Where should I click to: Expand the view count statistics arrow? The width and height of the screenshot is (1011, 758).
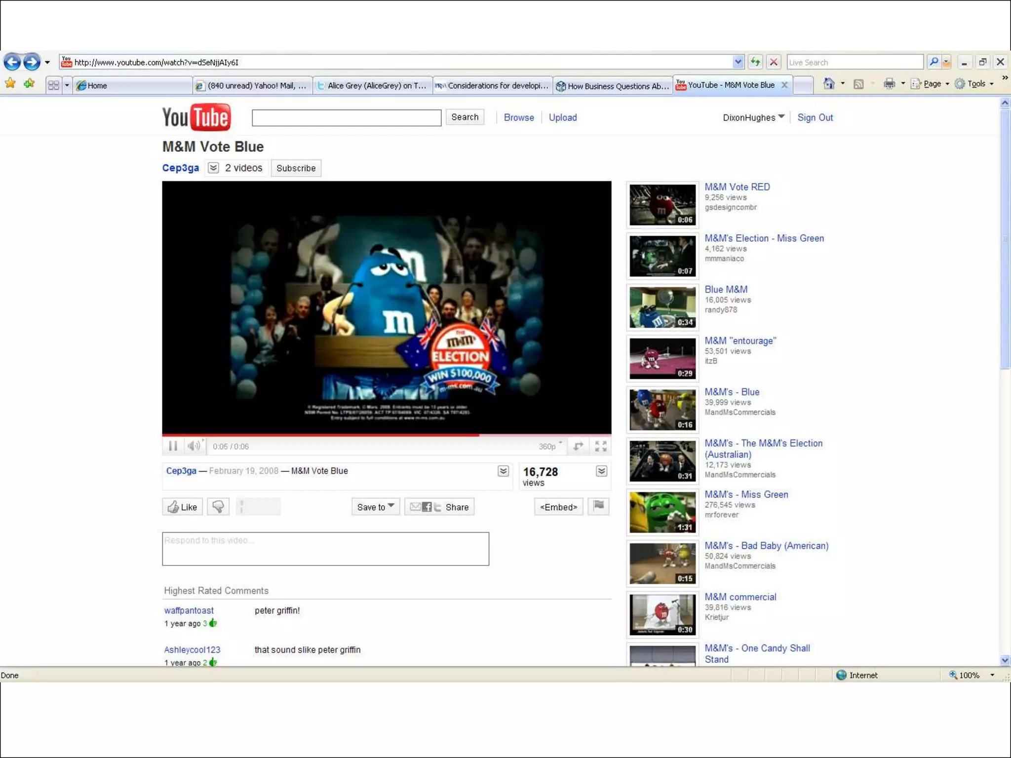click(601, 471)
